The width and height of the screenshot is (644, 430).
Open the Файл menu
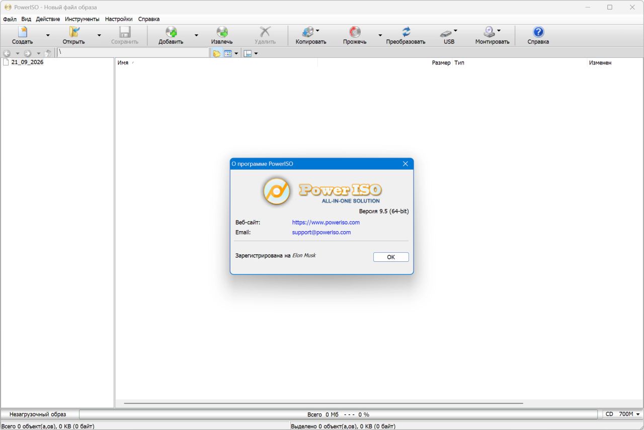[10, 19]
